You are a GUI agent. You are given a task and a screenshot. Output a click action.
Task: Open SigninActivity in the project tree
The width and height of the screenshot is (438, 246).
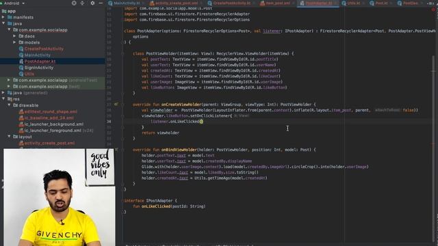pyautogui.click(x=39, y=68)
